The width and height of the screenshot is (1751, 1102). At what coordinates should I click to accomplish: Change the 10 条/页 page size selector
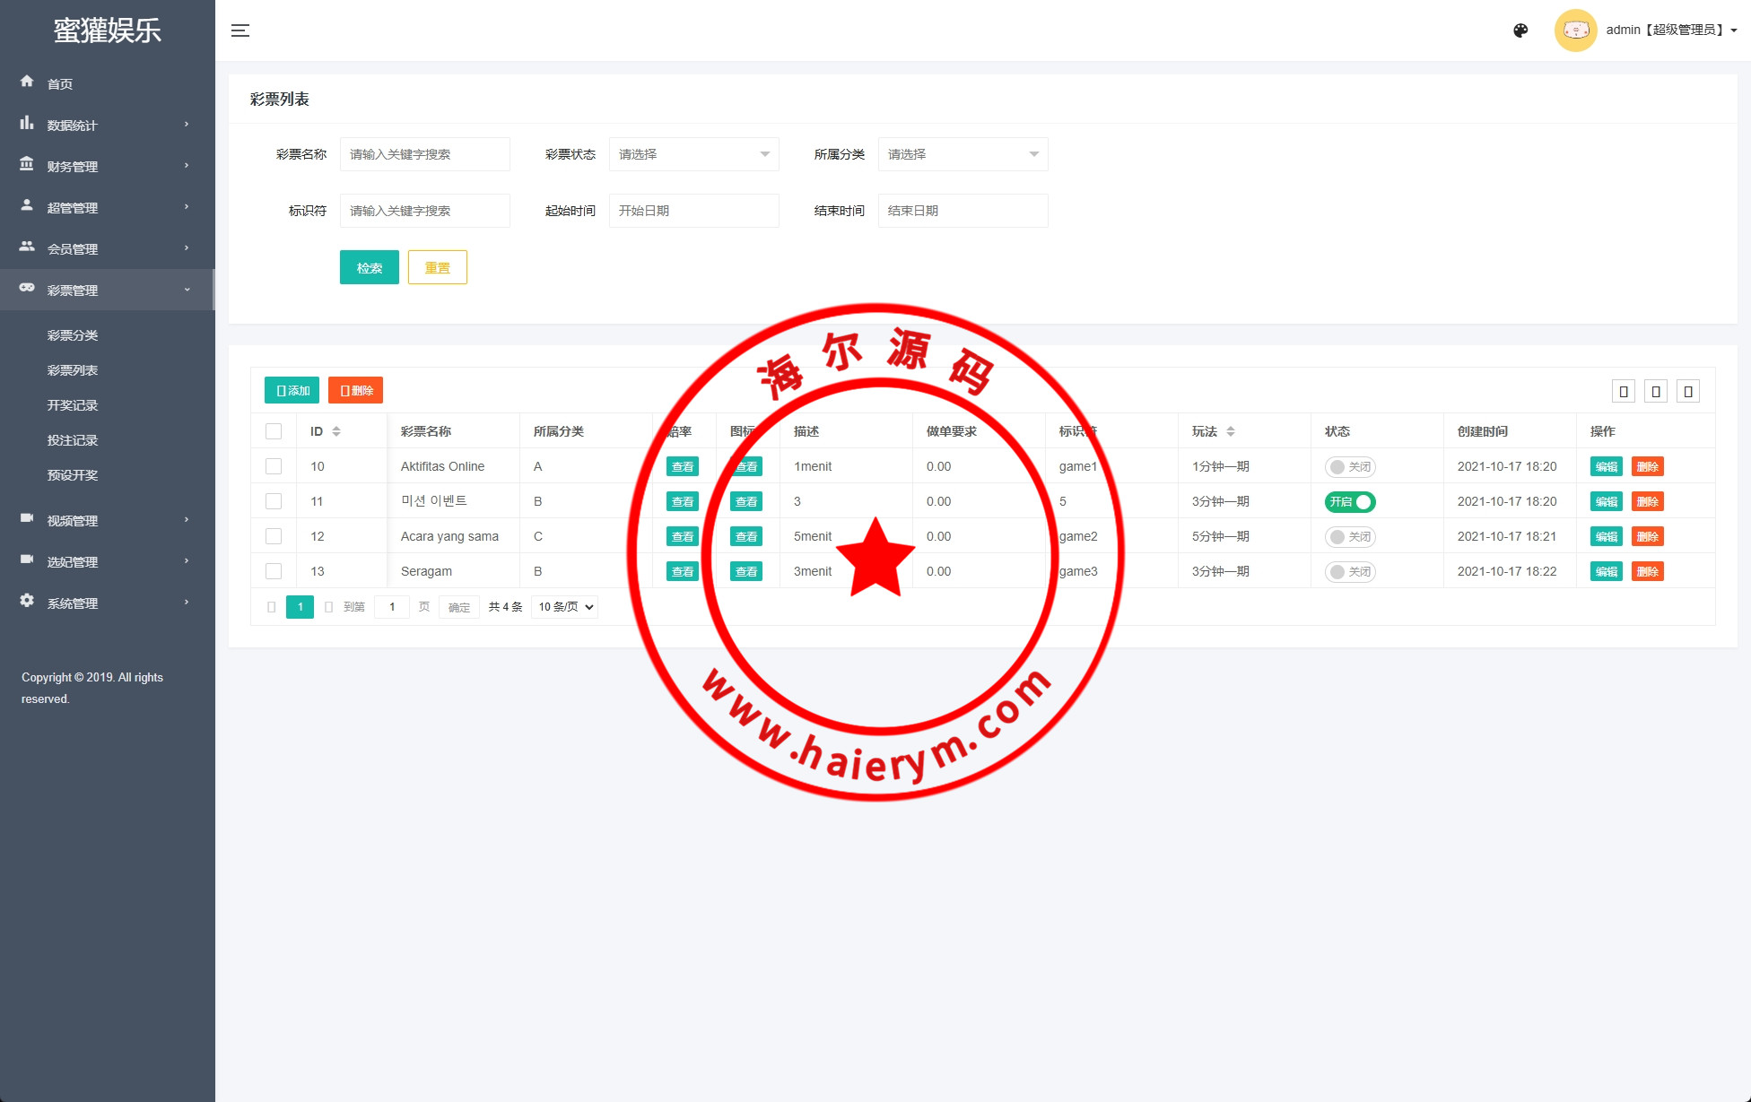pos(565,607)
